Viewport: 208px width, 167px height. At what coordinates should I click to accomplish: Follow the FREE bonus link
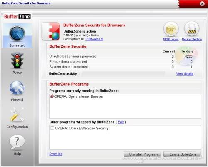[171, 39]
